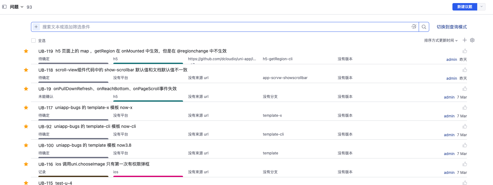Edit app-scrvw-showscrollbar branch of UB-118

(285, 78)
